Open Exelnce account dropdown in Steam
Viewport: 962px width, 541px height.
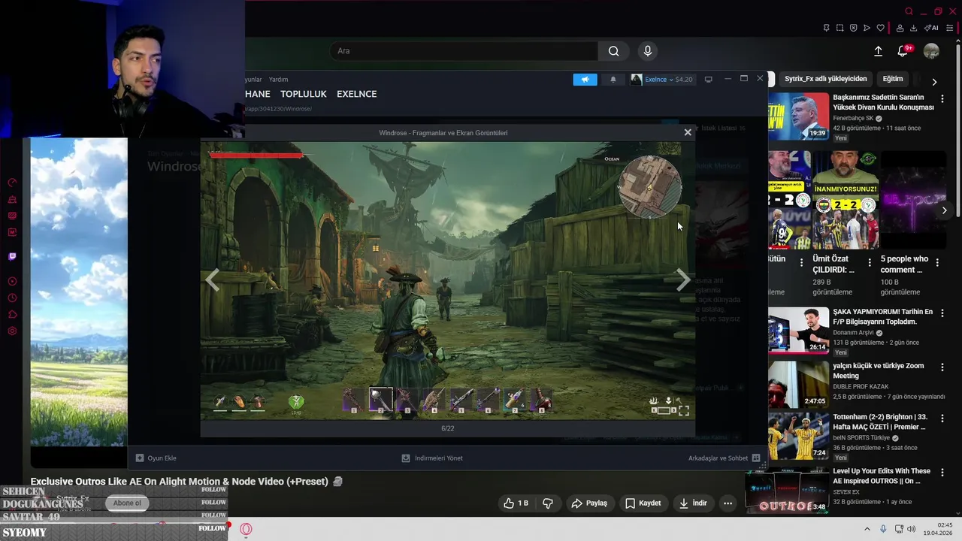tap(661, 79)
